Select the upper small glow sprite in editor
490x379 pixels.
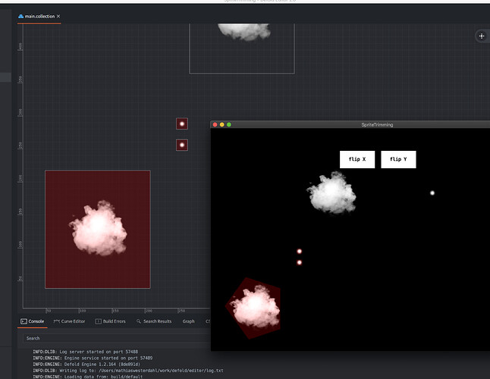182,124
